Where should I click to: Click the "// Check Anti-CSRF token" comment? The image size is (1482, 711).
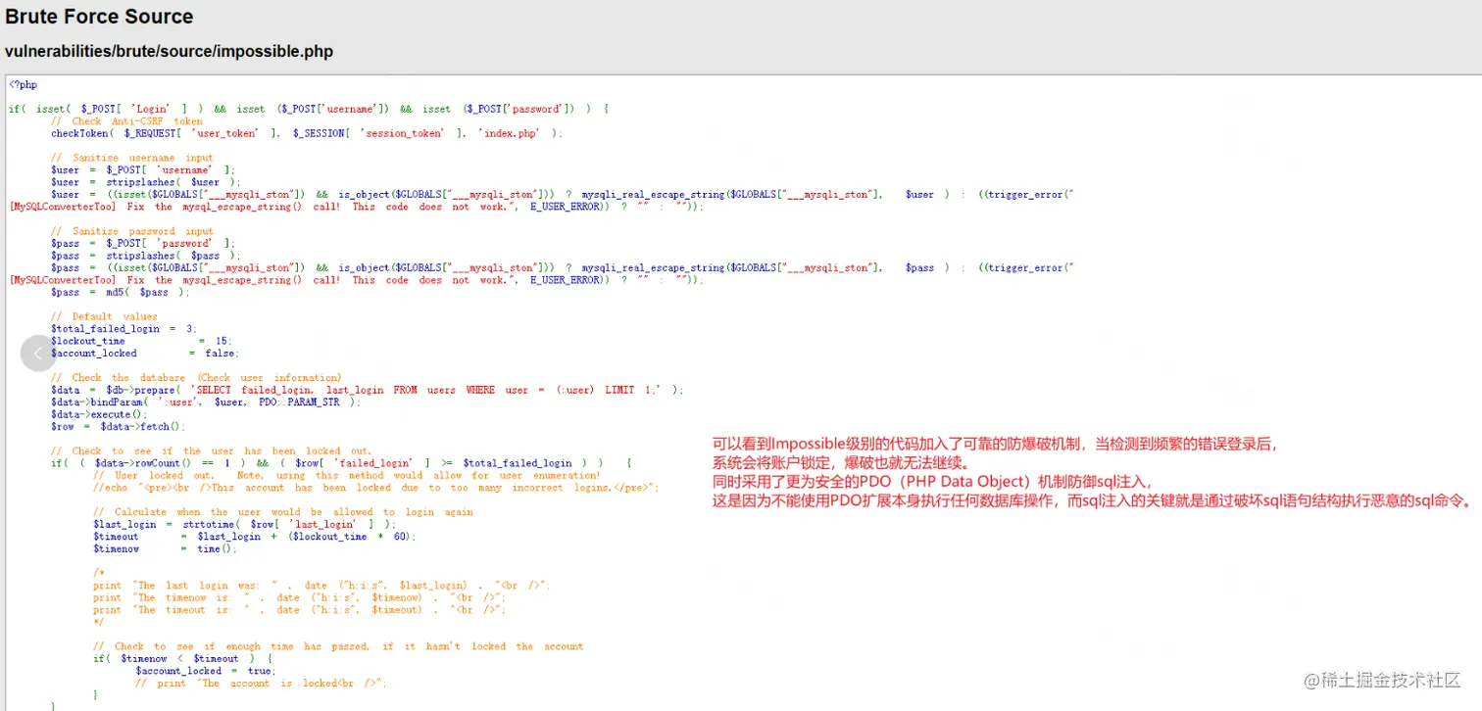tap(127, 121)
